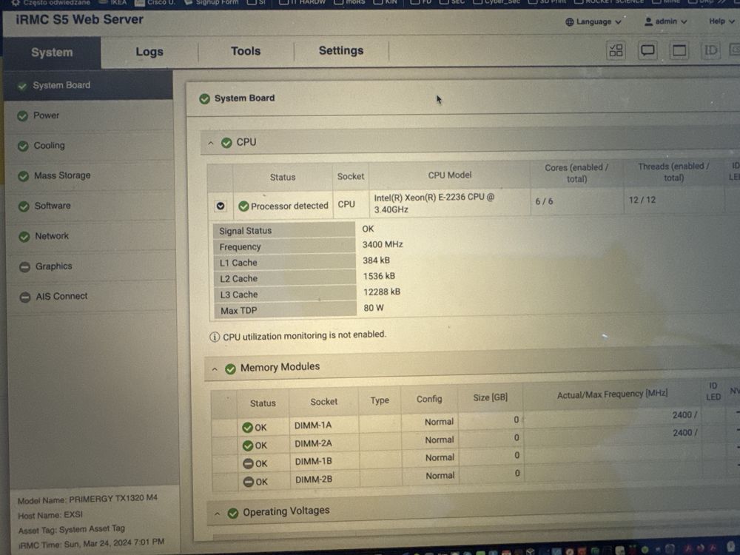Click the Size [GB] column header
This screenshot has height=555, width=740.
coord(491,398)
